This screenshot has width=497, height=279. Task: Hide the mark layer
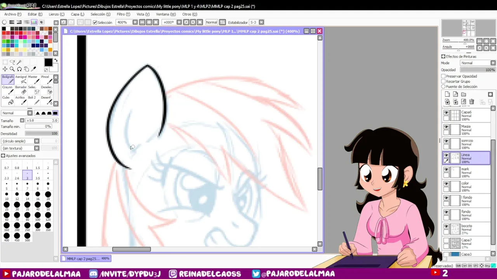coord(446,170)
